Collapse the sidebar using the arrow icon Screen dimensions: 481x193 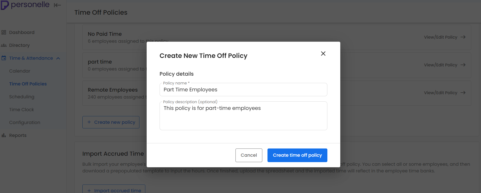[x=57, y=5]
